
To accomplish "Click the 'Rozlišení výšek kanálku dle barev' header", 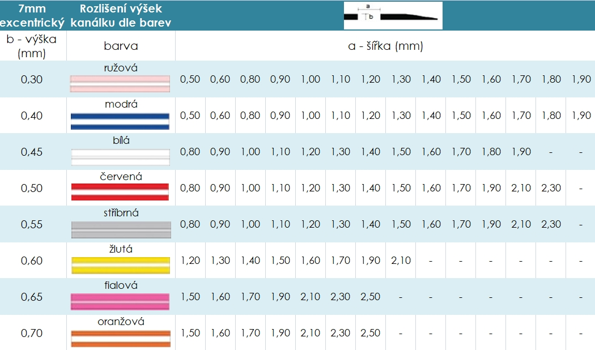I will click(121, 15).
